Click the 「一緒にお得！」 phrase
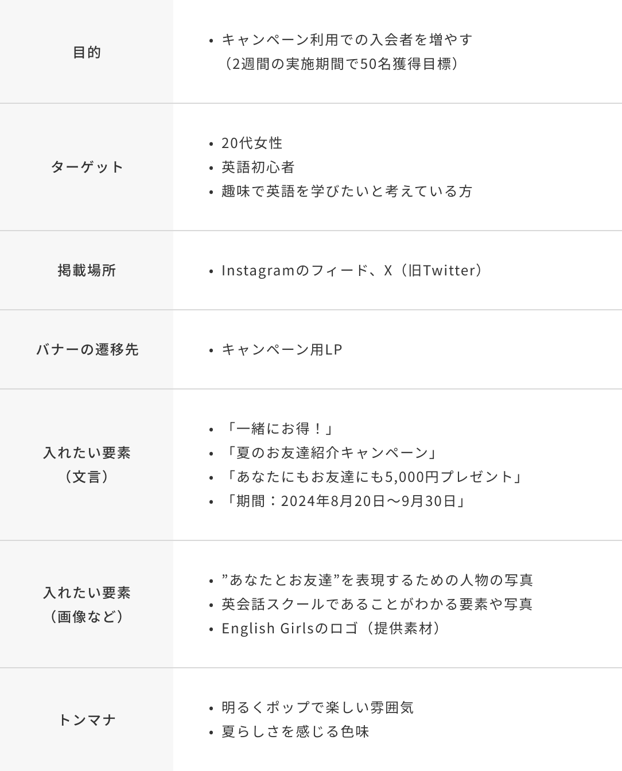 [279, 429]
